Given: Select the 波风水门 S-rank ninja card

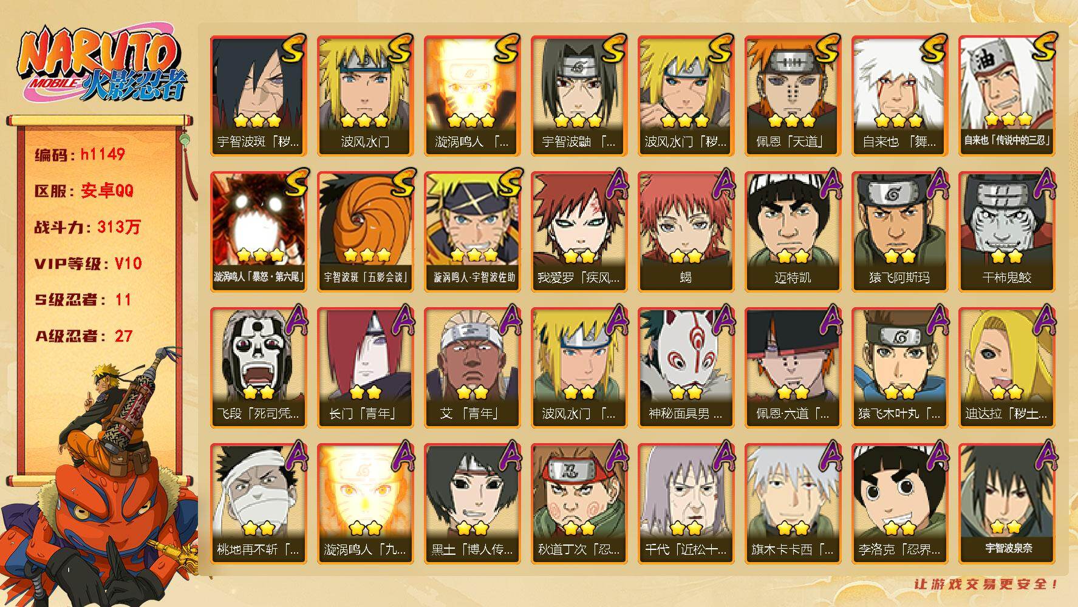Looking at the screenshot, I should (365, 95).
